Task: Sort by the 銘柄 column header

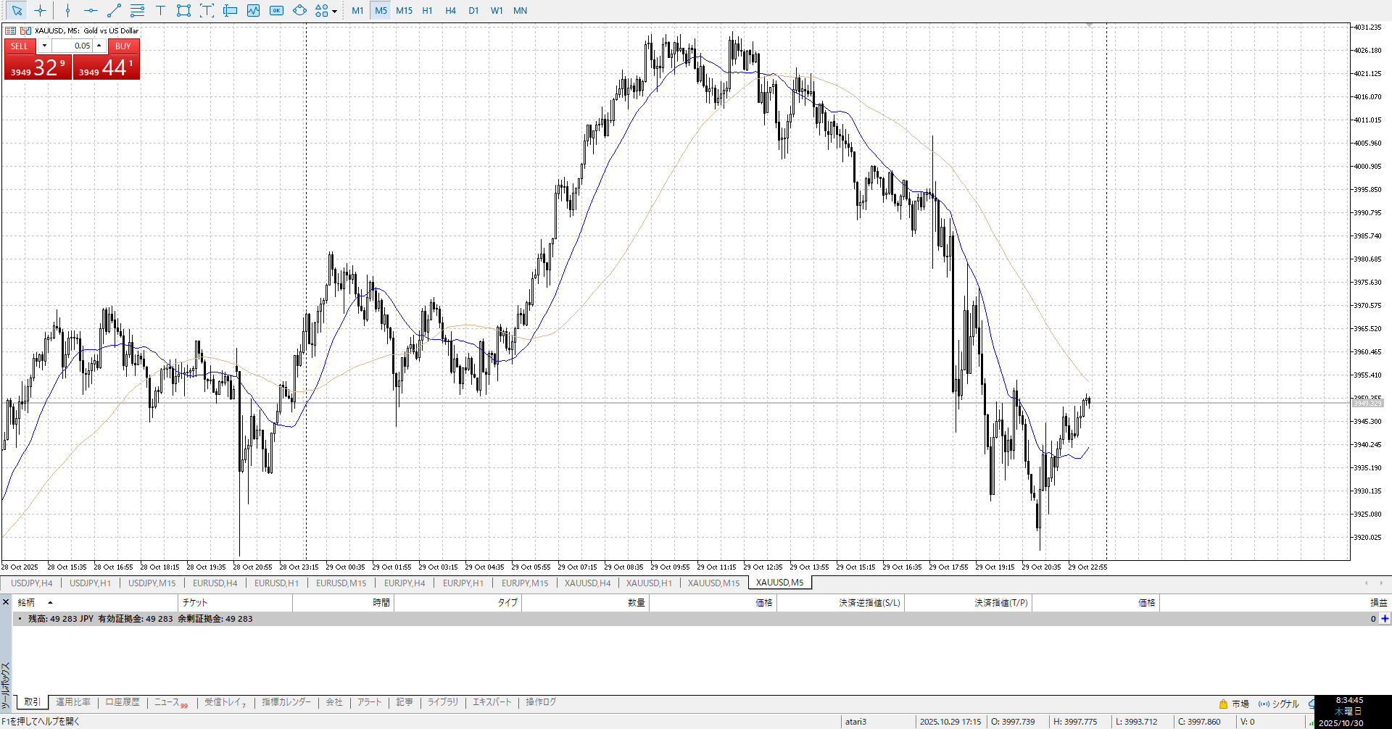Action: point(27,602)
